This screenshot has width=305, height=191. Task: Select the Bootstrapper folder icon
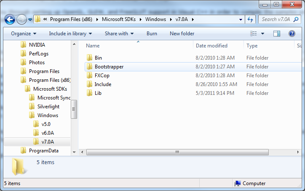tap(89, 67)
